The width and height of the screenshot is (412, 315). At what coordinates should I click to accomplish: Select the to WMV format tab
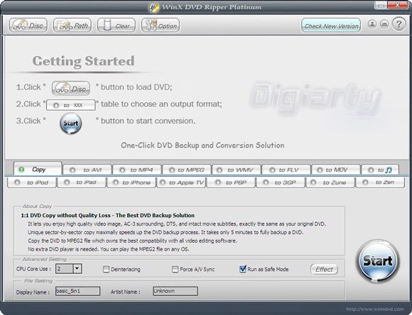click(x=237, y=170)
